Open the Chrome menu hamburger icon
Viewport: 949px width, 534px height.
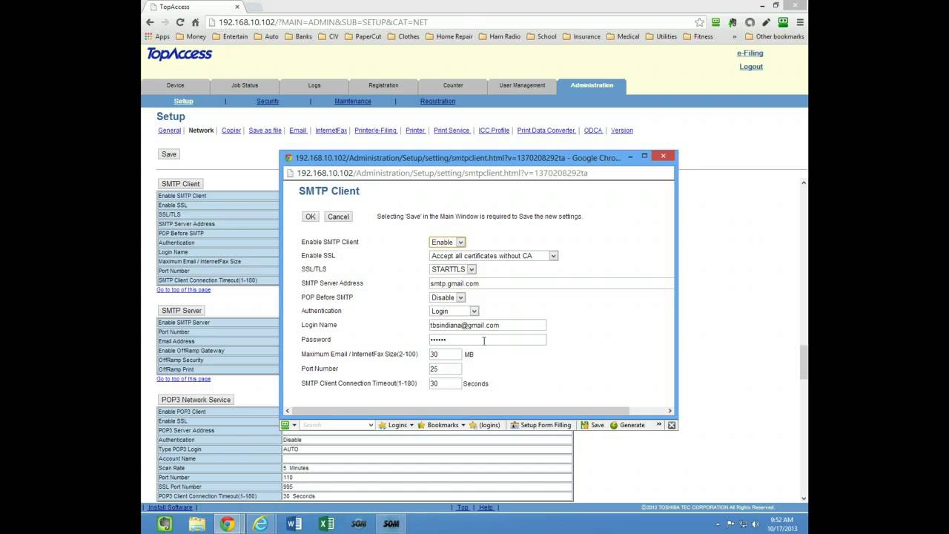click(800, 22)
